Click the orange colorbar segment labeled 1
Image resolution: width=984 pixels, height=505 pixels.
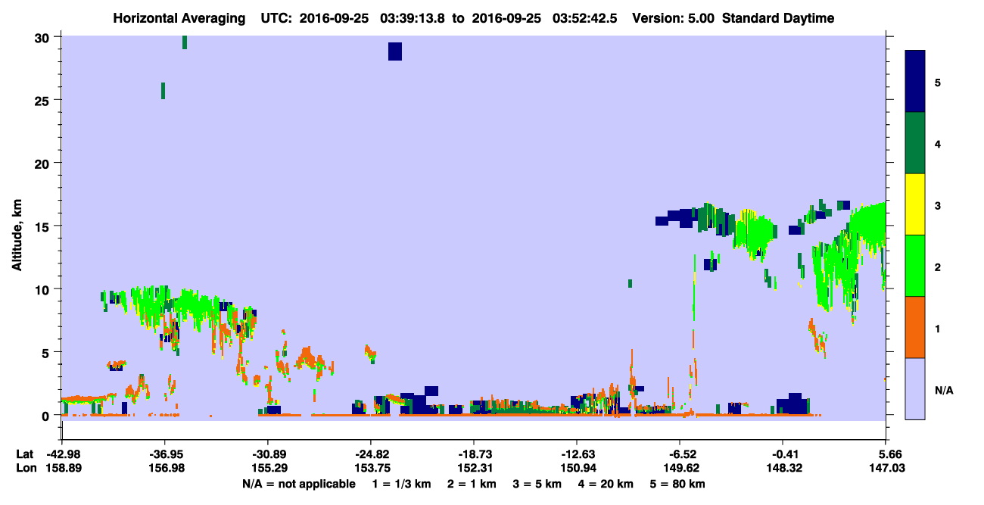pyautogui.click(x=915, y=327)
